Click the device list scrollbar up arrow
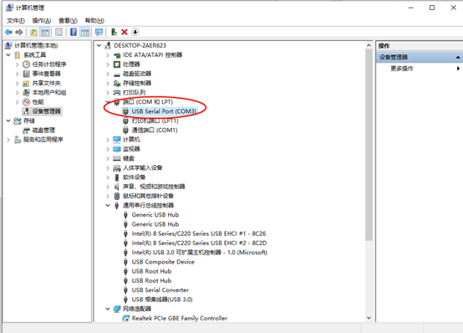The height and width of the screenshot is (333, 463). (x=369, y=45)
